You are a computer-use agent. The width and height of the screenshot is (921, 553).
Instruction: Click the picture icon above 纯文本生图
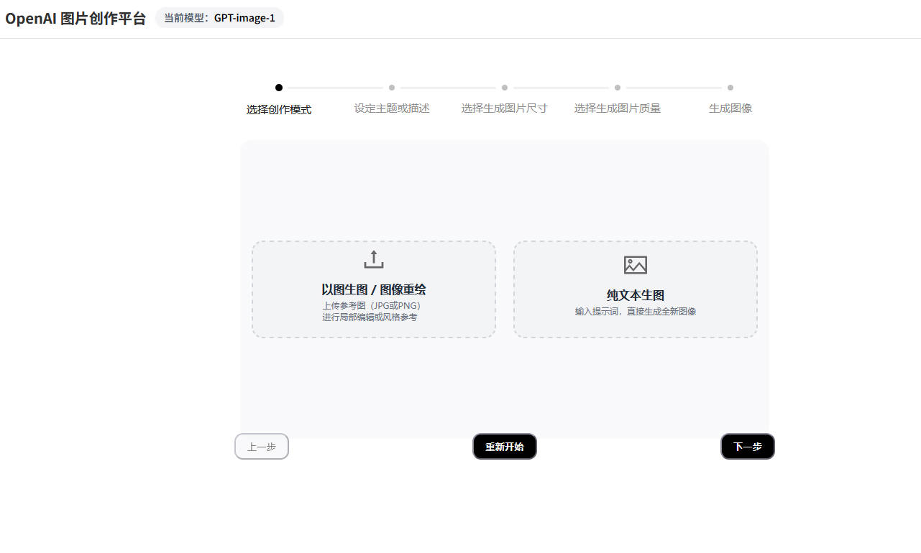[x=636, y=265]
